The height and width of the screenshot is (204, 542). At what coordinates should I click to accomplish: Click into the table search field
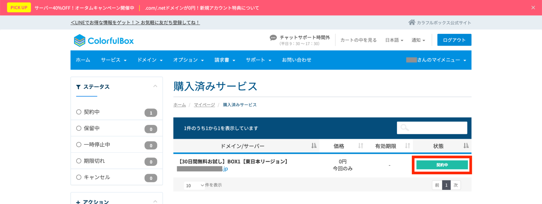[x=432, y=128]
